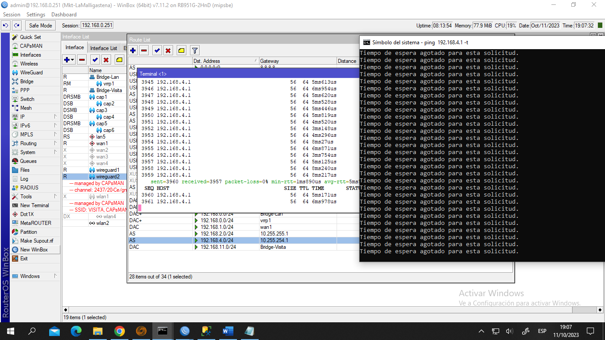
Task: Select the 192.168.2.0/24 route row
Action: pyautogui.click(x=216, y=234)
